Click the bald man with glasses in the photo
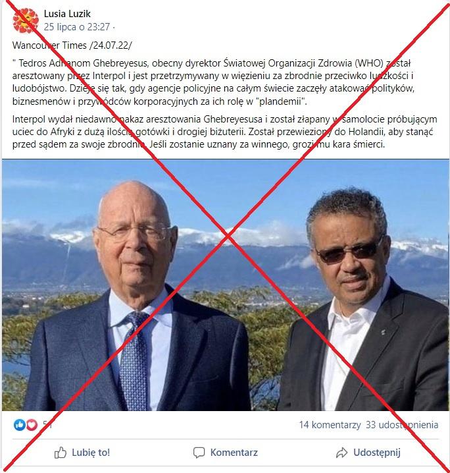The height and width of the screenshot is (473, 450). pyautogui.click(x=136, y=297)
